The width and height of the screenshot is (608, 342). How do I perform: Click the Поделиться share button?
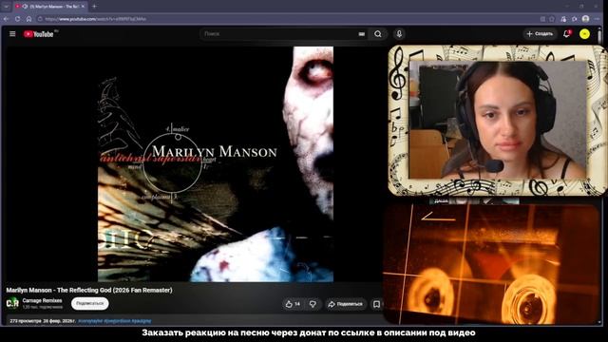coord(345,304)
